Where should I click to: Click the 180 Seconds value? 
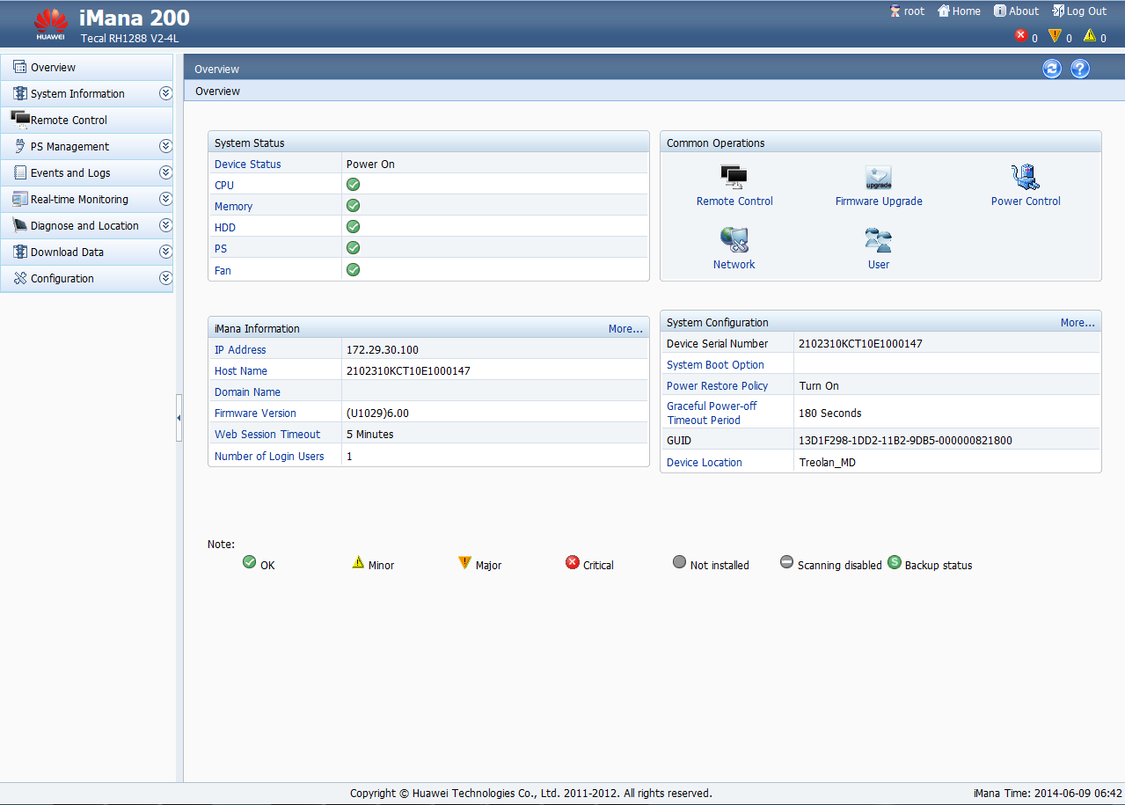(x=829, y=413)
